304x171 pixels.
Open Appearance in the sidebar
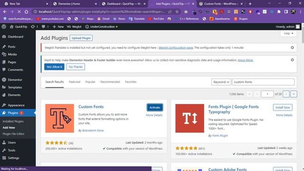tap(16, 105)
